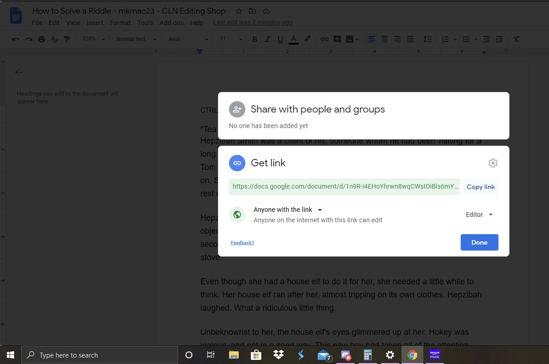Open the font size 11 dropdown
549x364 pixels.
pyautogui.click(x=231, y=39)
